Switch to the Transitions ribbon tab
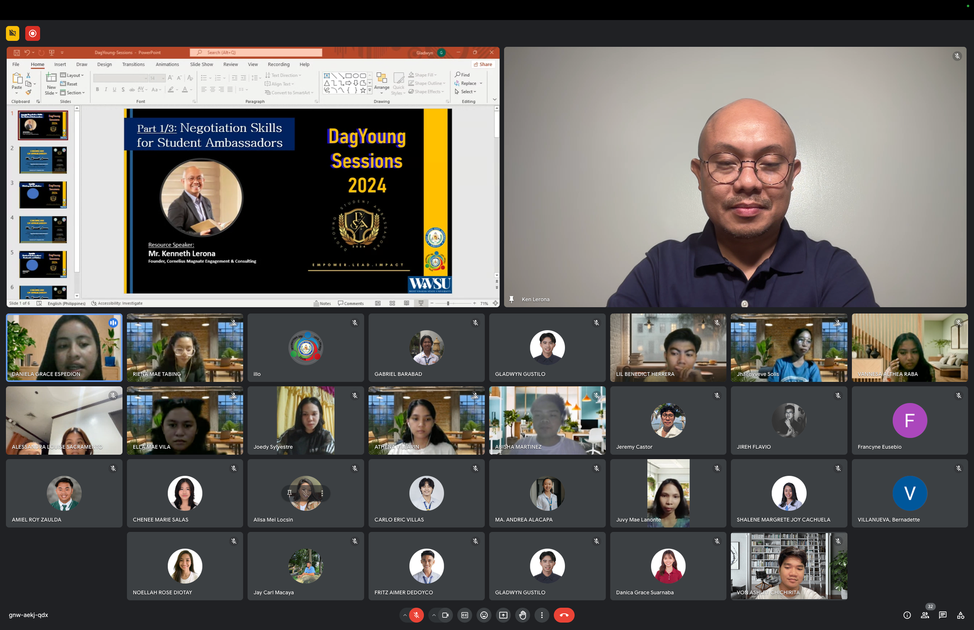Screen dimensions: 974x630 click(133, 65)
